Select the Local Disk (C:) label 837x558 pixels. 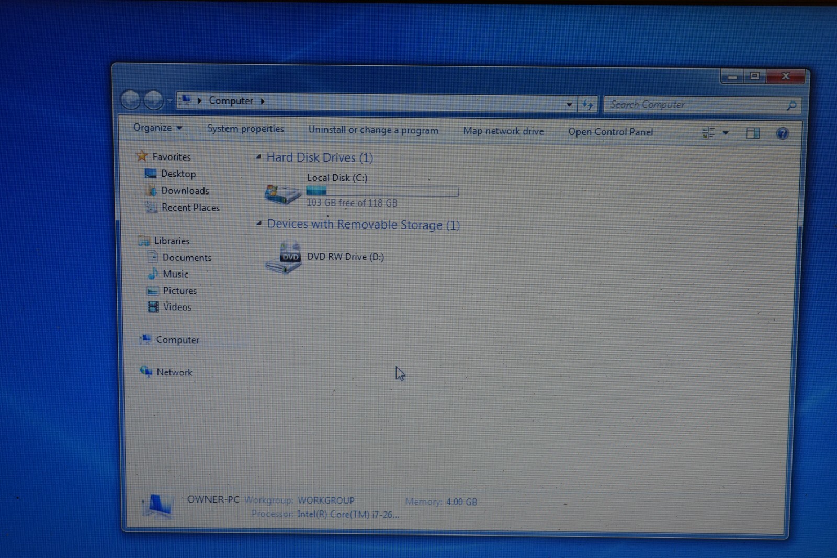[337, 178]
